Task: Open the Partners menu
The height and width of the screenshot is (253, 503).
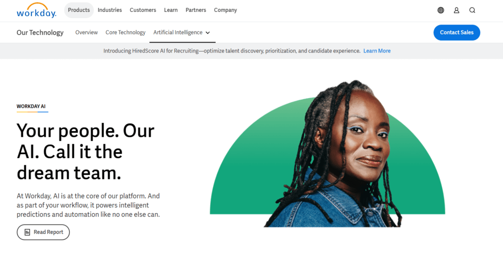Action: (x=196, y=10)
